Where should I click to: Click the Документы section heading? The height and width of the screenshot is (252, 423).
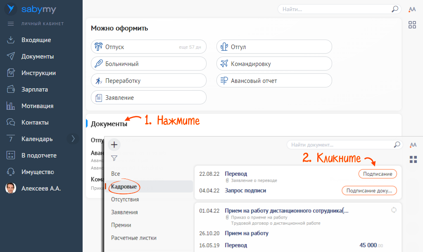(x=109, y=124)
